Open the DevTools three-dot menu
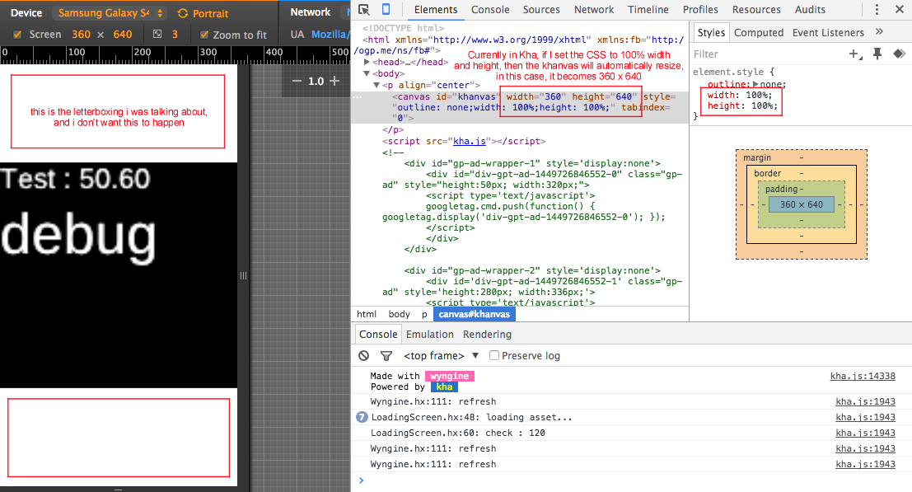The height and width of the screenshot is (492, 912). tap(877, 9)
